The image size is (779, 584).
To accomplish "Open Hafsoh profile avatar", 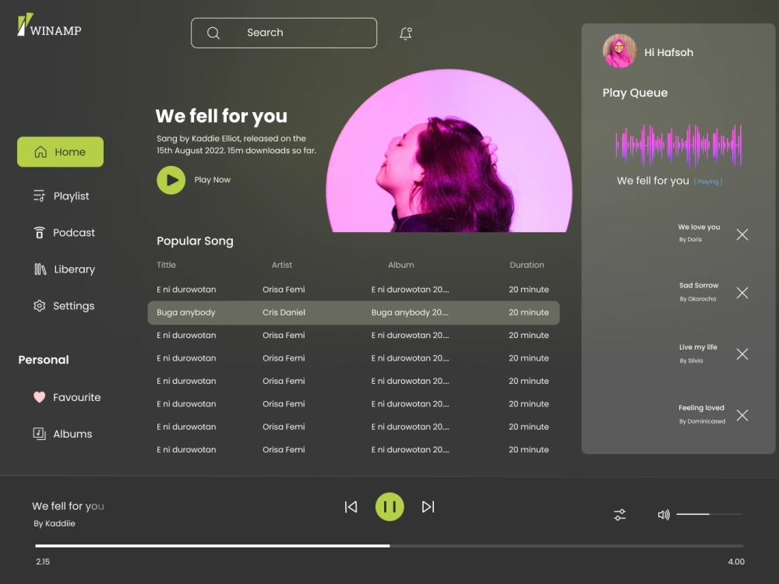I will [x=619, y=51].
